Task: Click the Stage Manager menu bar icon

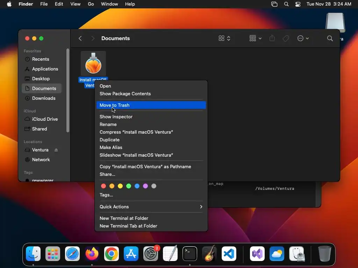Action: pyautogui.click(x=274, y=4)
